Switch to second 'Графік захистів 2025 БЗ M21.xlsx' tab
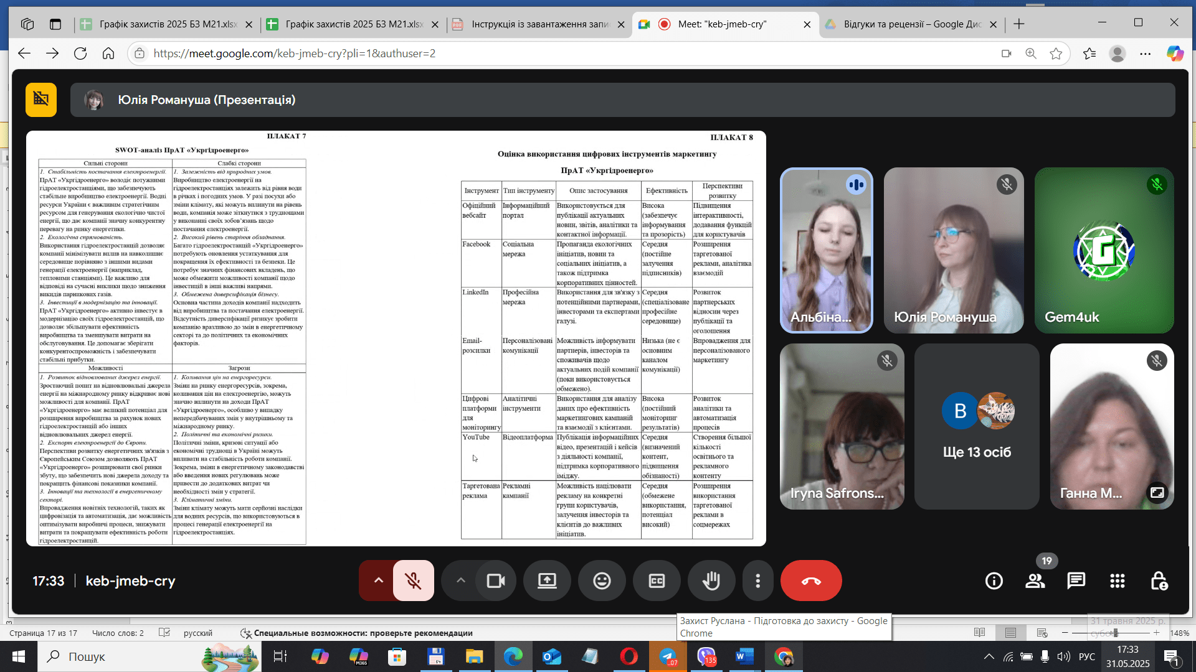Viewport: 1196px width, 672px height. (353, 24)
